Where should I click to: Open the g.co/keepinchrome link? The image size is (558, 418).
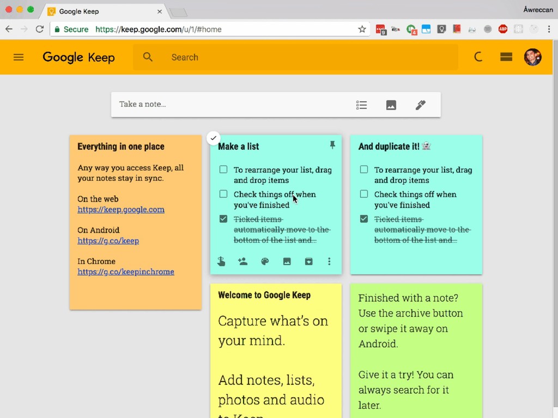click(x=126, y=272)
